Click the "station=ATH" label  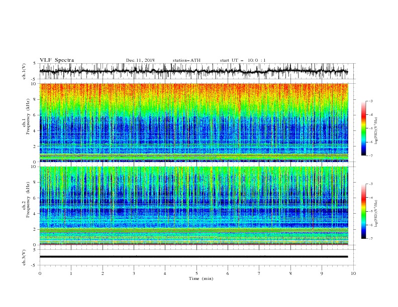pos(186,60)
